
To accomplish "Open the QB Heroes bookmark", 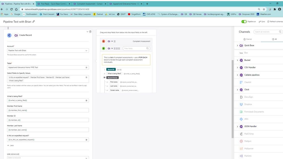I will pos(195,14).
